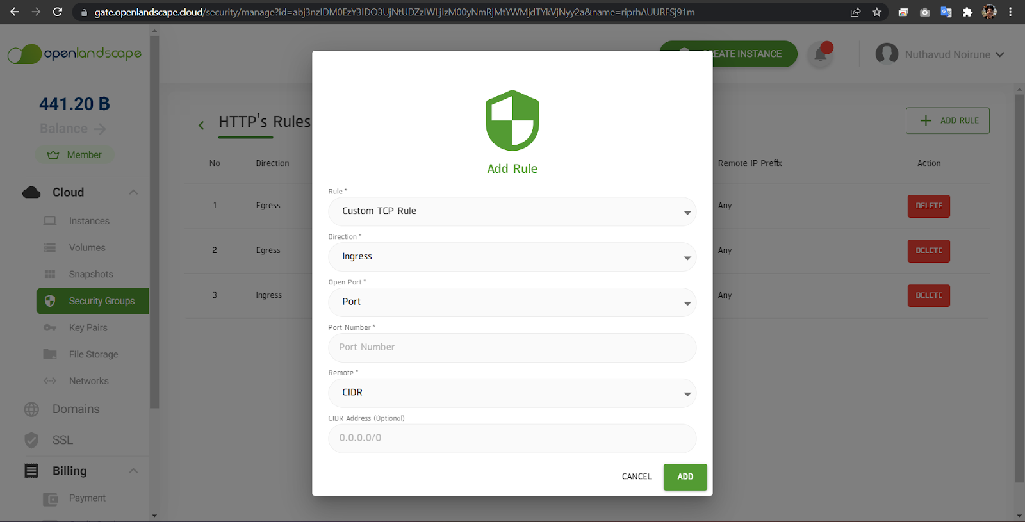The height and width of the screenshot is (522, 1025).
Task: Click the openlandscape logo
Action: pos(75,54)
